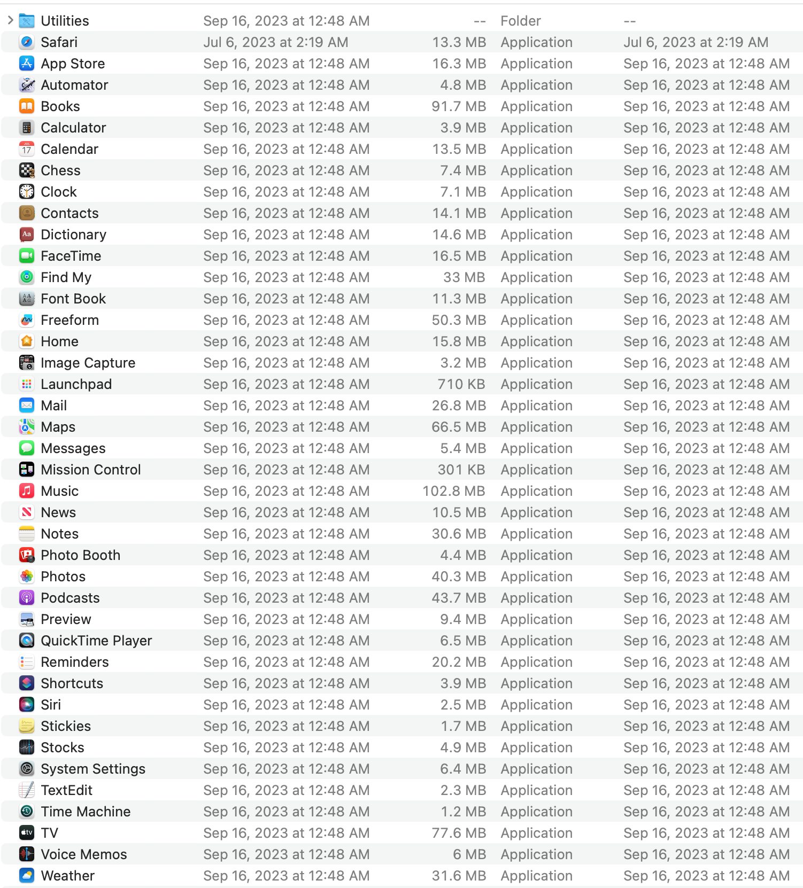Click Safari's Jul 6, 2023 modified date
This screenshot has width=803, height=888.
coord(275,42)
